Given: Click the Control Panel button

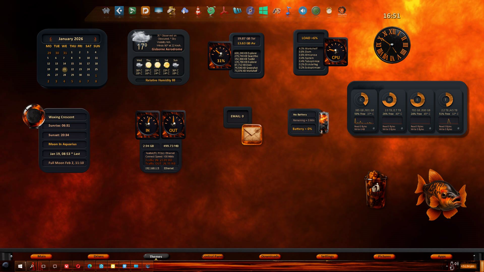Looking at the screenshot, I should pos(212,256).
